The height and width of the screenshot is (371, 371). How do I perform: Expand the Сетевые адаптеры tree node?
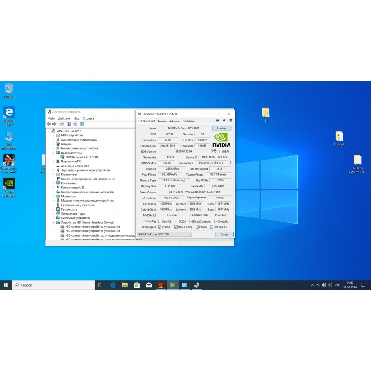[53, 214]
